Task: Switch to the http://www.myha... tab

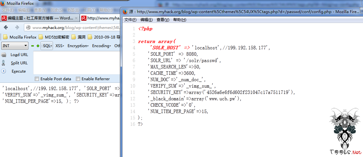Action: [100, 18]
